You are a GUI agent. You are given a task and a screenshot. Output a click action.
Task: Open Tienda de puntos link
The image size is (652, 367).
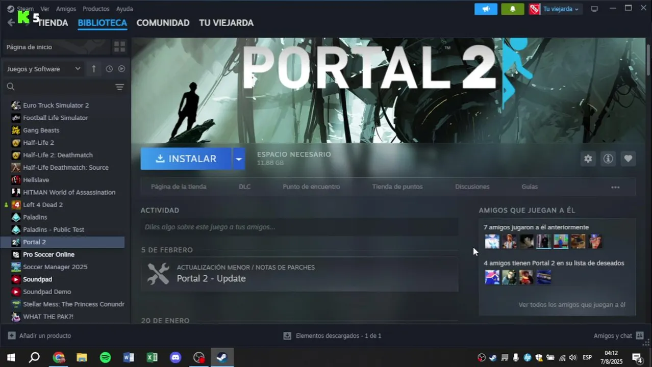point(397,187)
